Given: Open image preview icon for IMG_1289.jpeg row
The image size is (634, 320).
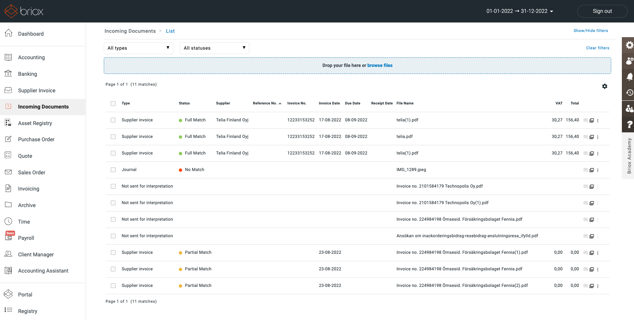Looking at the screenshot, I should 592,170.
